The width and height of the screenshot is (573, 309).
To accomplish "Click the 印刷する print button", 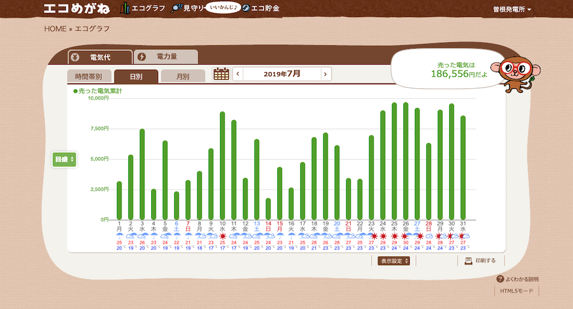I will pos(481,261).
